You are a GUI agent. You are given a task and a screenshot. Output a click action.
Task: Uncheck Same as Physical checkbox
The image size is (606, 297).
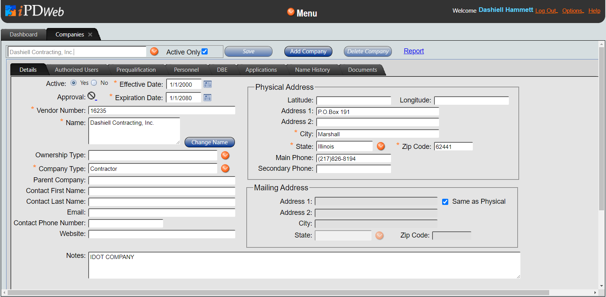click(x=445, y=202)
